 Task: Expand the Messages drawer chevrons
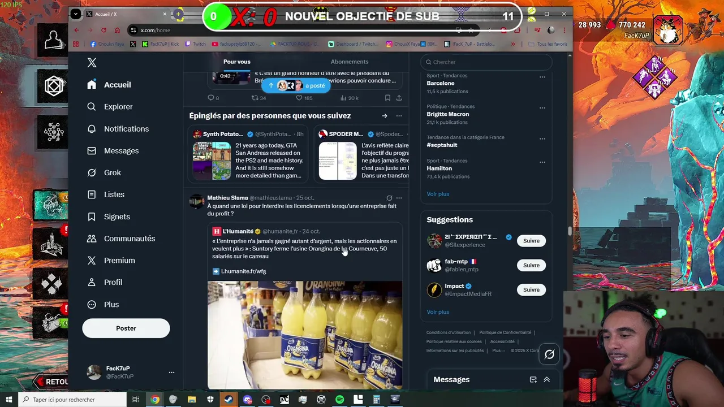[546, 380]
